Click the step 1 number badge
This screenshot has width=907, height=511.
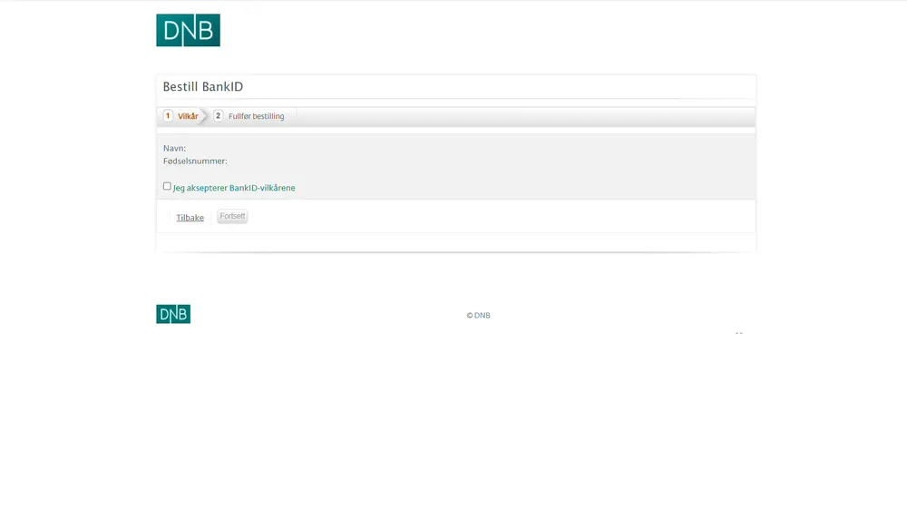point(168,115)
